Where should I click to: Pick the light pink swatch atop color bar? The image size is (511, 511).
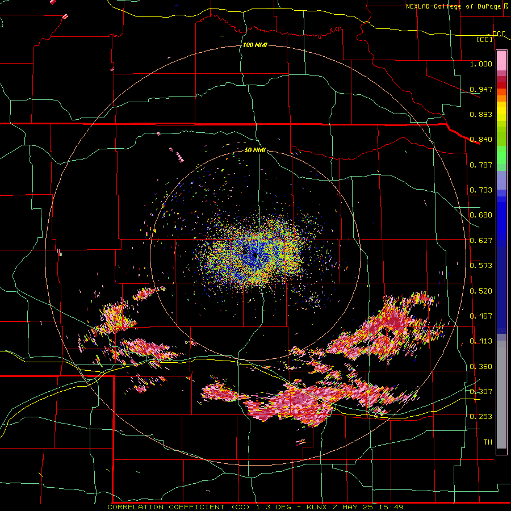pos(501,61)
